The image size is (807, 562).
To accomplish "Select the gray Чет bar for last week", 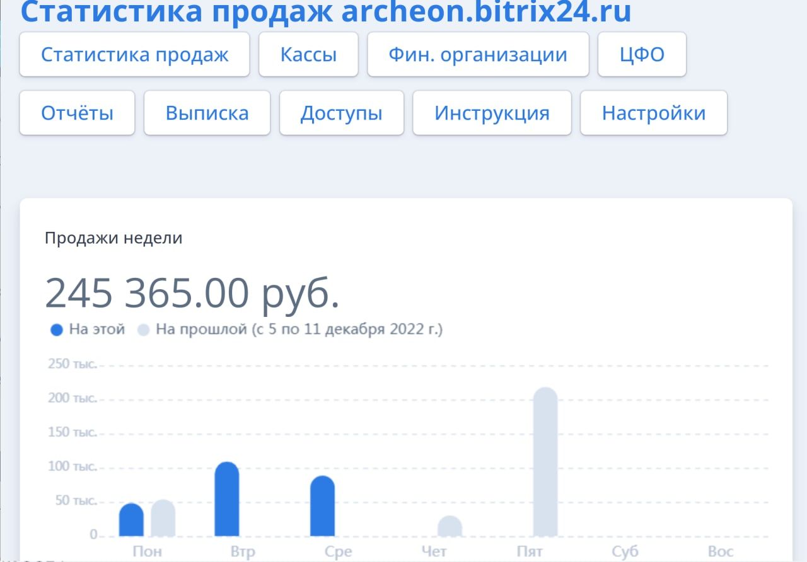I will click(x=450, y=526).
